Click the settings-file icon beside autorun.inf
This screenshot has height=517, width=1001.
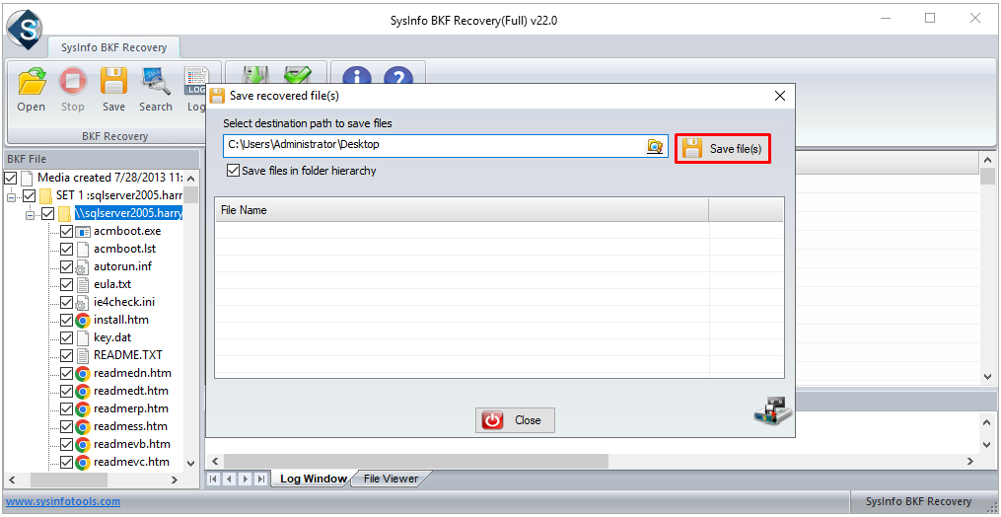click(x=83, y=266)
